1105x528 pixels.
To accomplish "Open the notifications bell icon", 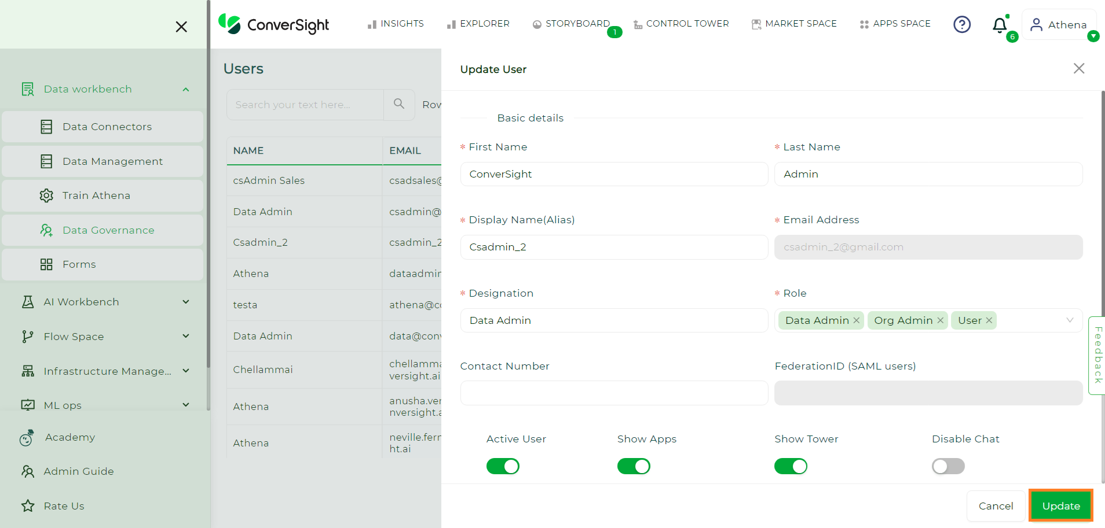I will [1000, 25].
